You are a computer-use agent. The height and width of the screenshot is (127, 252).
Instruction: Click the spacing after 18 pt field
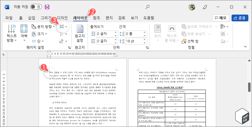point(134,41)
